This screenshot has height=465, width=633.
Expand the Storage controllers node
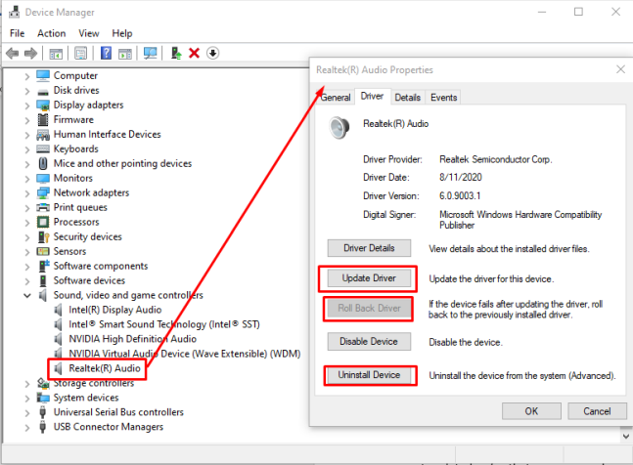(26, 384)
